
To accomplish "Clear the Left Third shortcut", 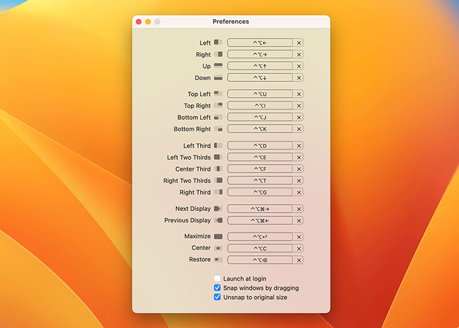I will 298,146.
